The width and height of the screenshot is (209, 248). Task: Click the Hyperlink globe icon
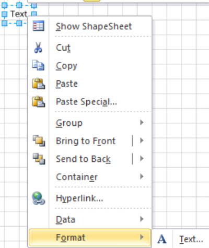pyautogui.click(x=39, y=198)
